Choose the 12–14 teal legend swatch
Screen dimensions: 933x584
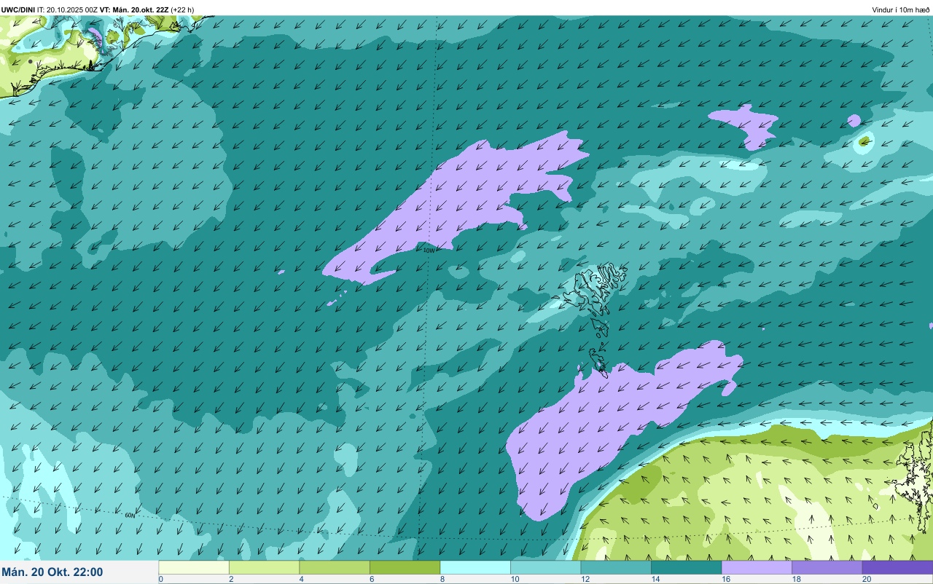point(616,567)
